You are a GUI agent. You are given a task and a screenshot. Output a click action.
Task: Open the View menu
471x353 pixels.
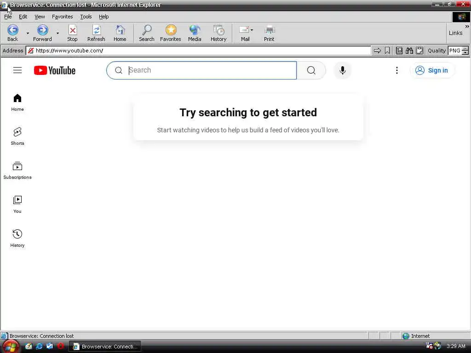click(40, 17)
